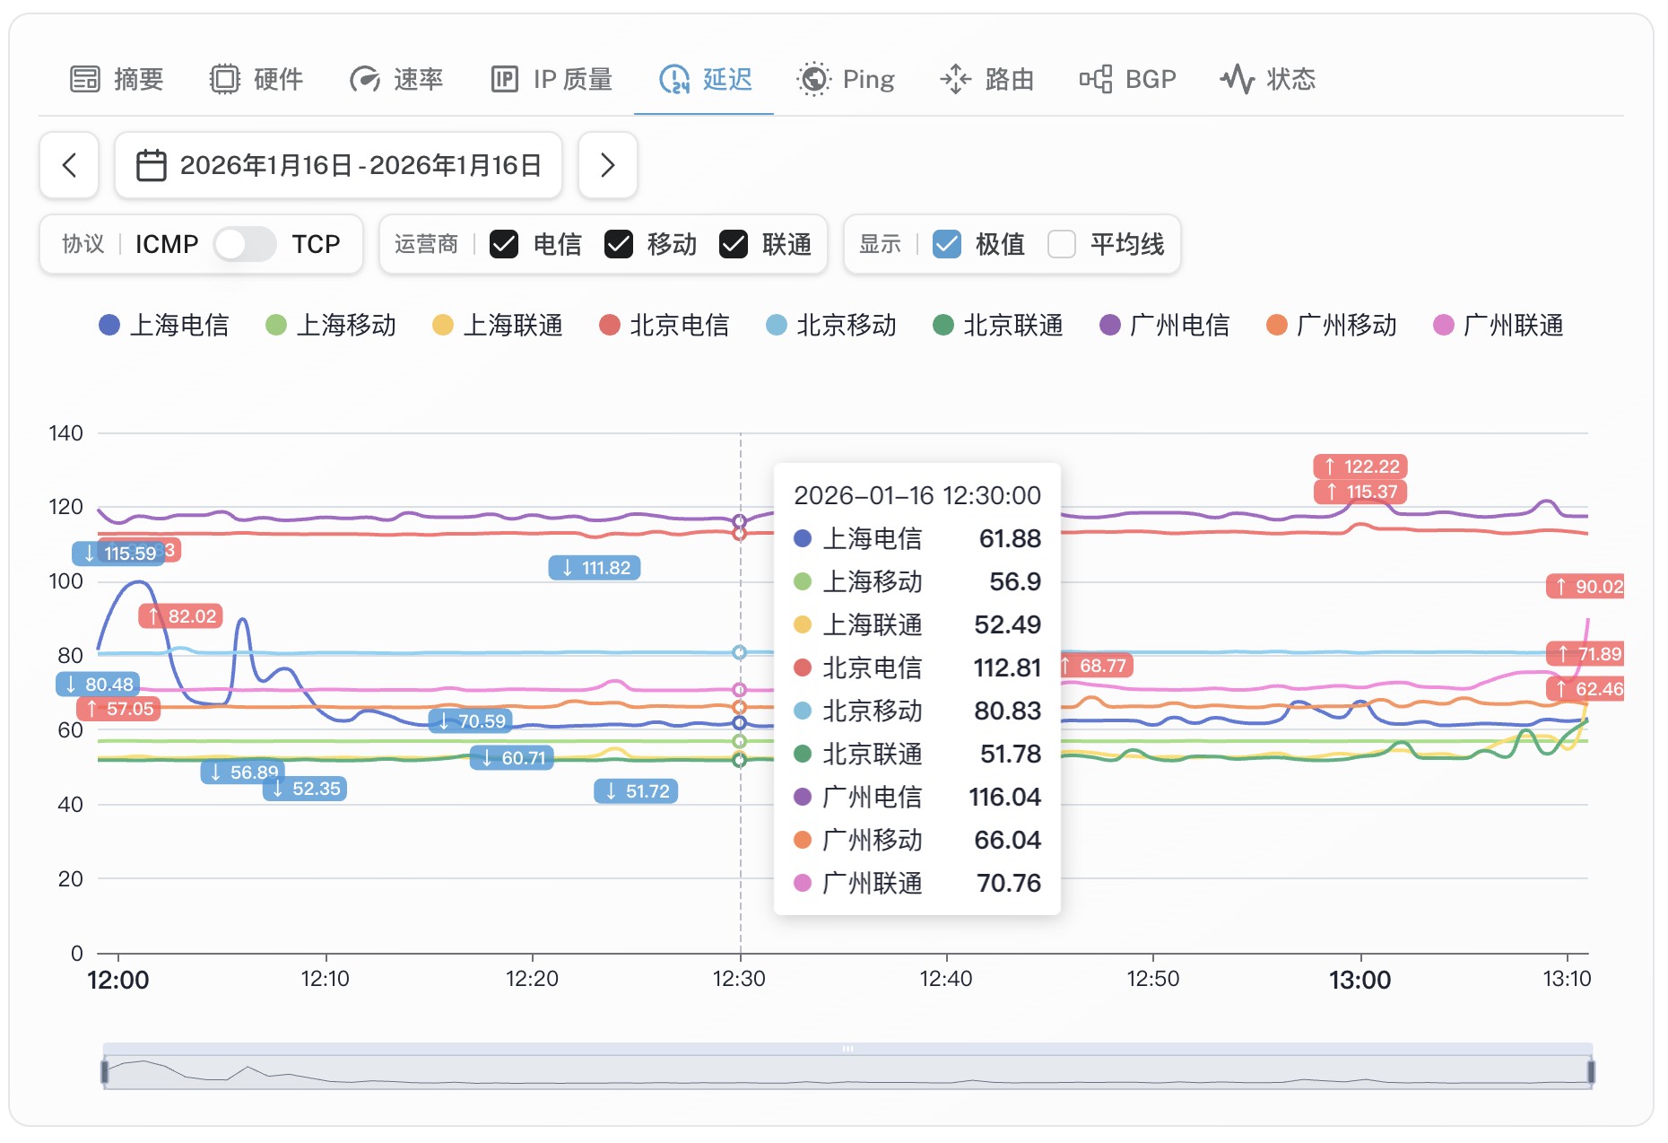The width and height of the screenshot is (1668, 1143).
Task: Enable the 平均线 average line checkbox
Action: 1062,244
